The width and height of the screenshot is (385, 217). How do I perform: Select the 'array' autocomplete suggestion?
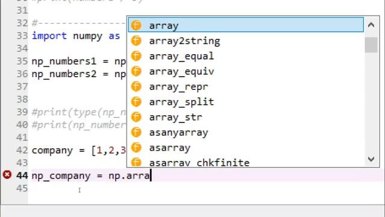tap(246, 25)
